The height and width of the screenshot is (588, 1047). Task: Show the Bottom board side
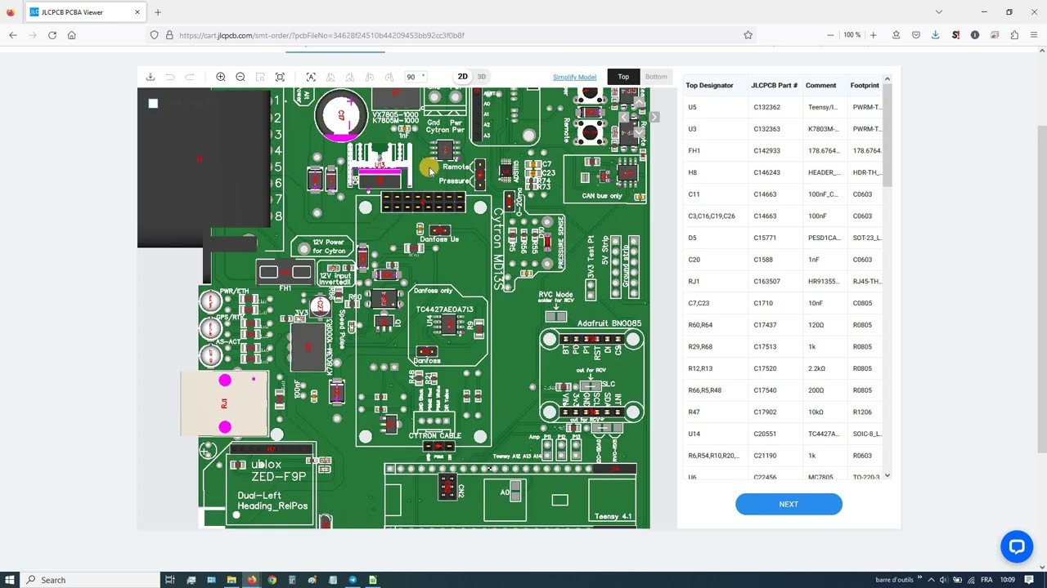pyautogui.click(x=656, y=77)
